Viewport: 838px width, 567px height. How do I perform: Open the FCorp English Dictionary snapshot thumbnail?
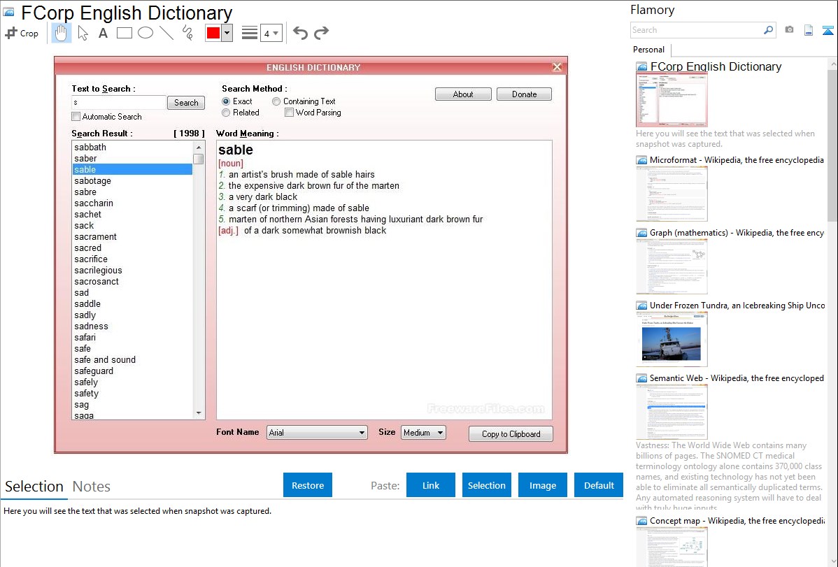[x=672, y=100]
